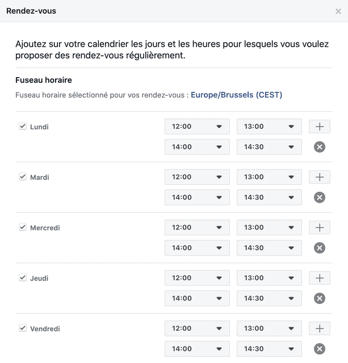Add another time range for Mercredi
Viewport: 348px width, 363px height.
click(319, 227)
